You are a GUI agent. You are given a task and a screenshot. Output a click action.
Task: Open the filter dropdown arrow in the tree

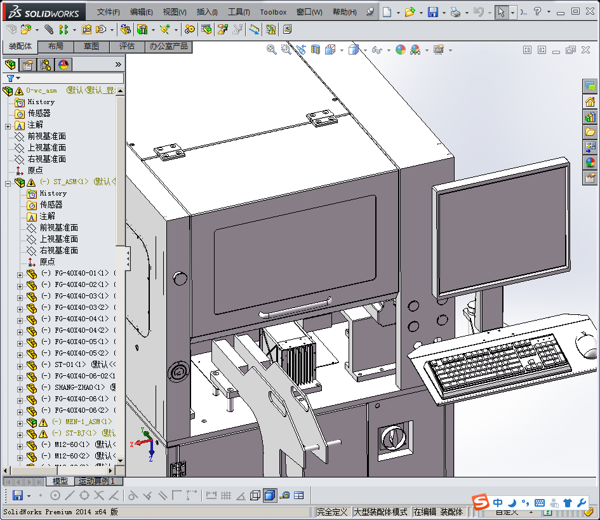pyautogui.click(x=18, y=78)
